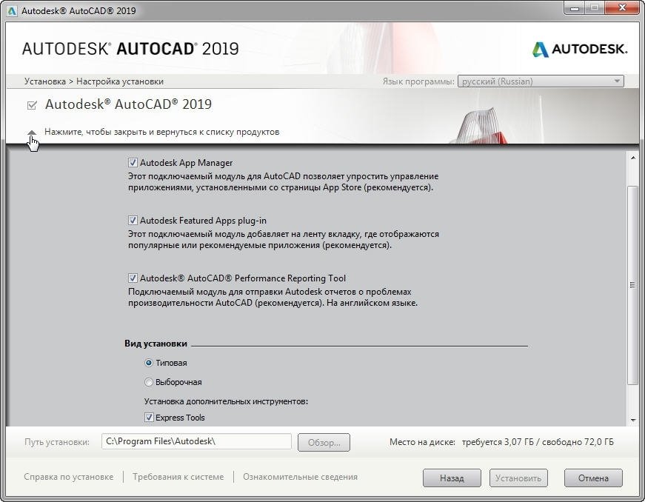Open Ознакомительные сведения link
The image size is (645, 502).
click(x=300, y=477)
